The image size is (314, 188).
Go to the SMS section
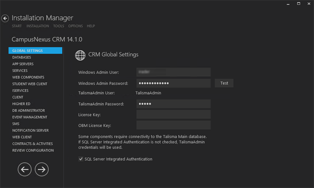click(16, 124)
